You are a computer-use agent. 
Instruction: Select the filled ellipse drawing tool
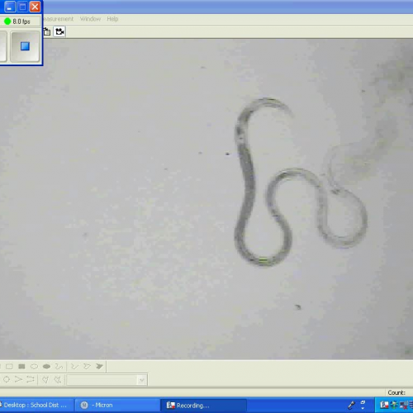click(46, 367)
